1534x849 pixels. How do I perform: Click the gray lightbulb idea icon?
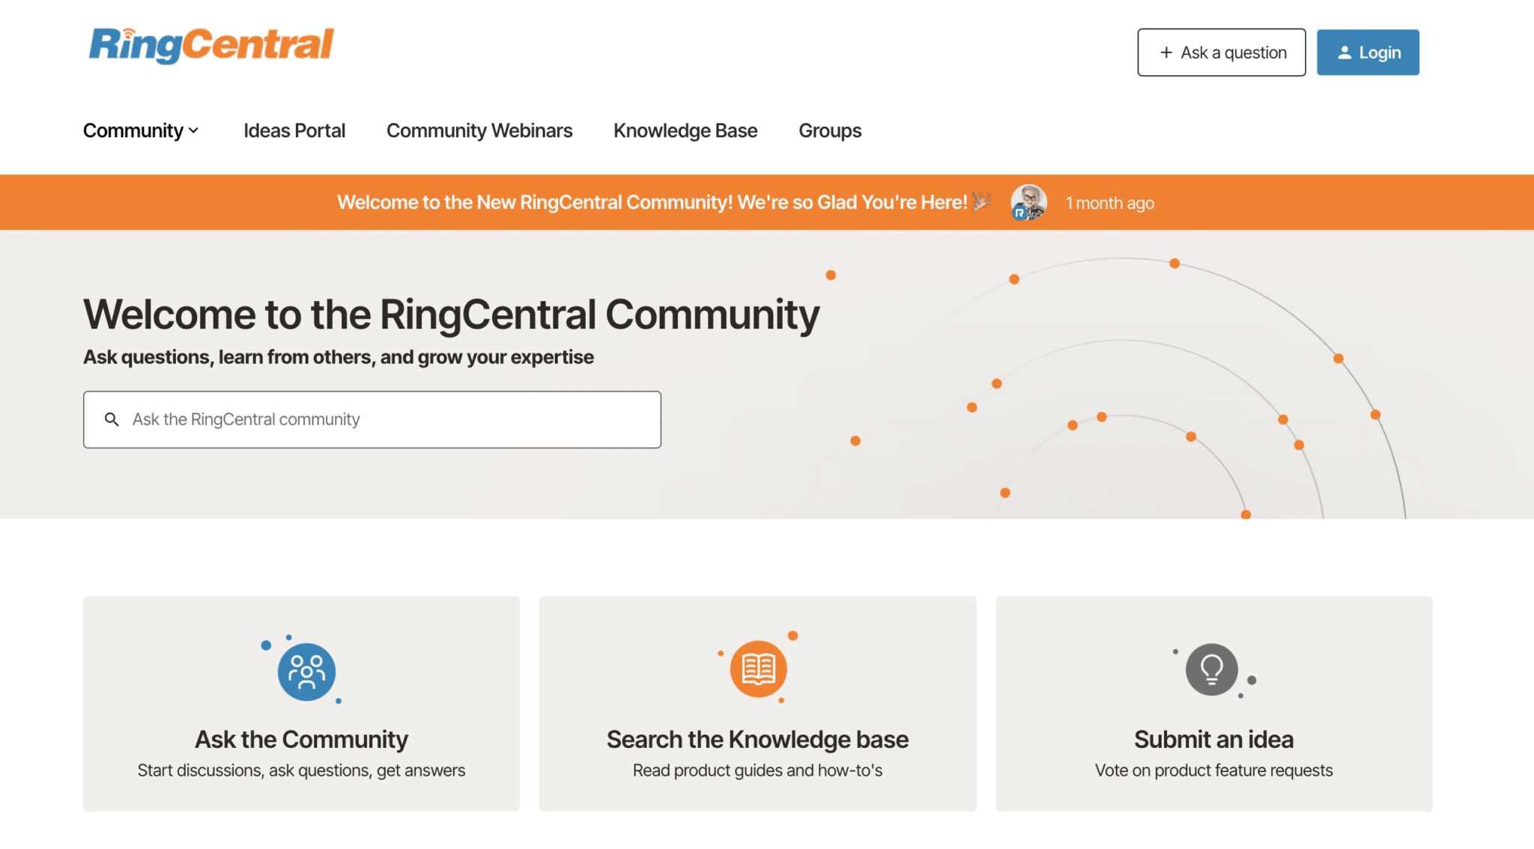coord(1211,669)
